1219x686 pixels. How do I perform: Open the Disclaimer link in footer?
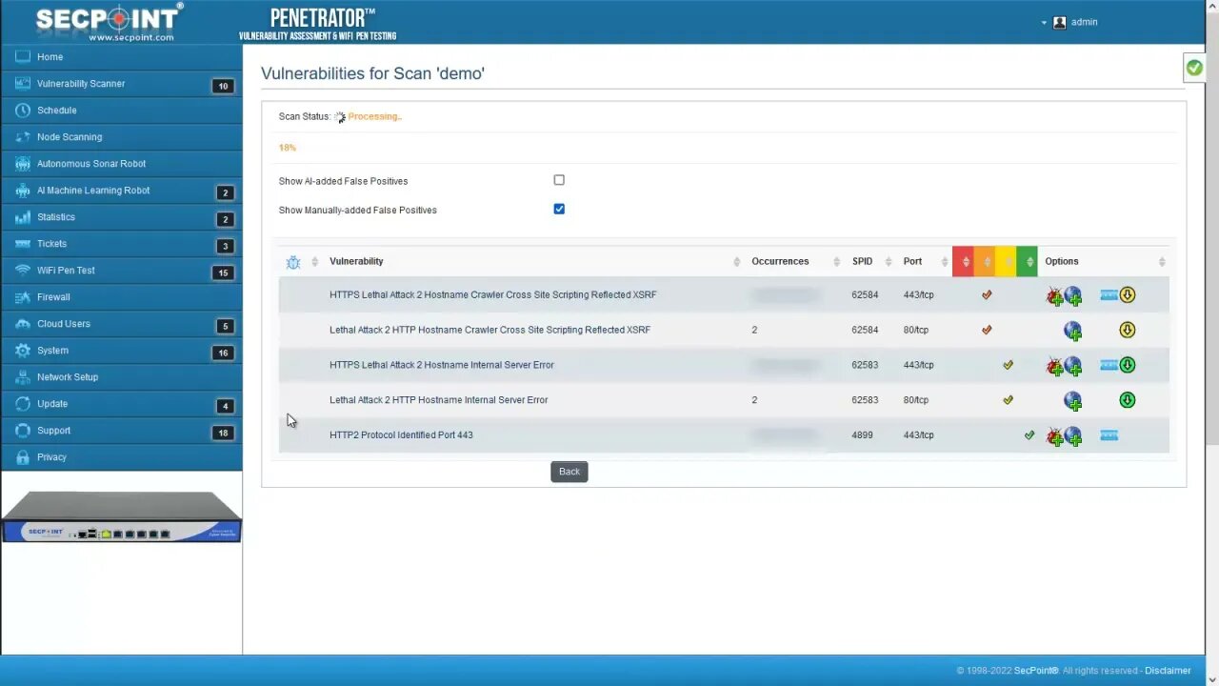click(x=1168, y=671)
